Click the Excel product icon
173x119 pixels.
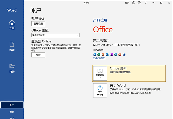[99, 55]
